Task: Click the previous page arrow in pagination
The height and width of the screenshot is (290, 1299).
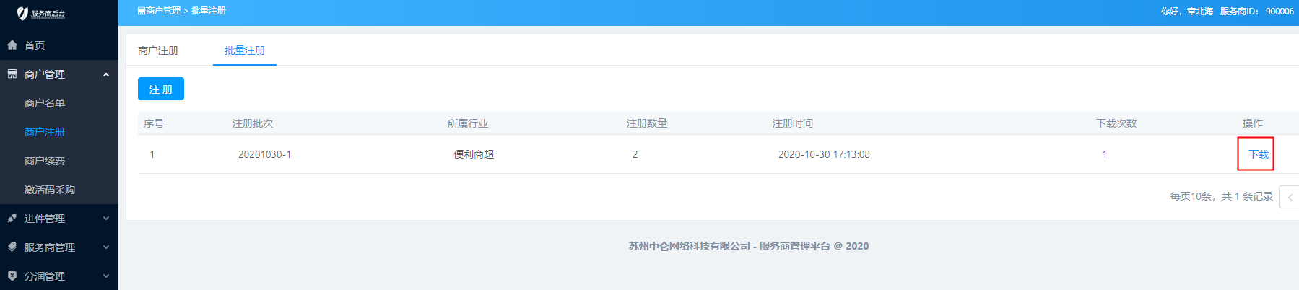Action: (1290, 197)
